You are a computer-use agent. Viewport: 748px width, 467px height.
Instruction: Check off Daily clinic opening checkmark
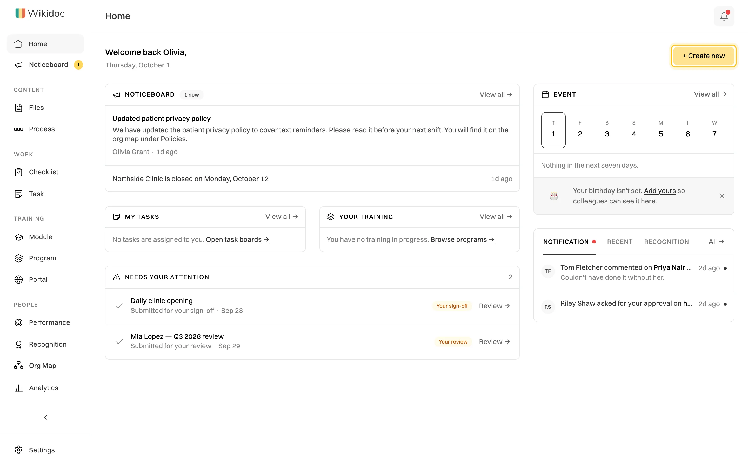coord(119,306)
